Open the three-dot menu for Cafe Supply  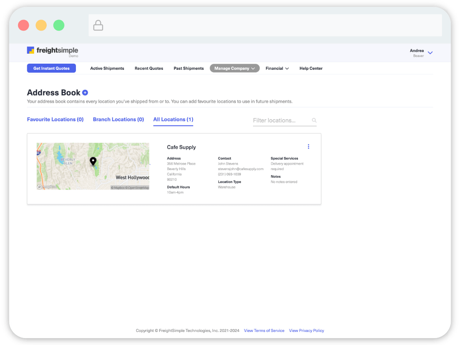pos(308,146)
